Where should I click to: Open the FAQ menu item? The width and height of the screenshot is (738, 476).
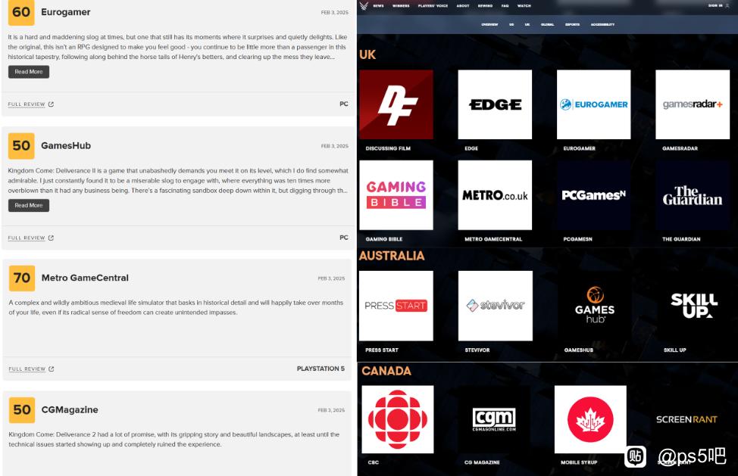pos(505,6)
